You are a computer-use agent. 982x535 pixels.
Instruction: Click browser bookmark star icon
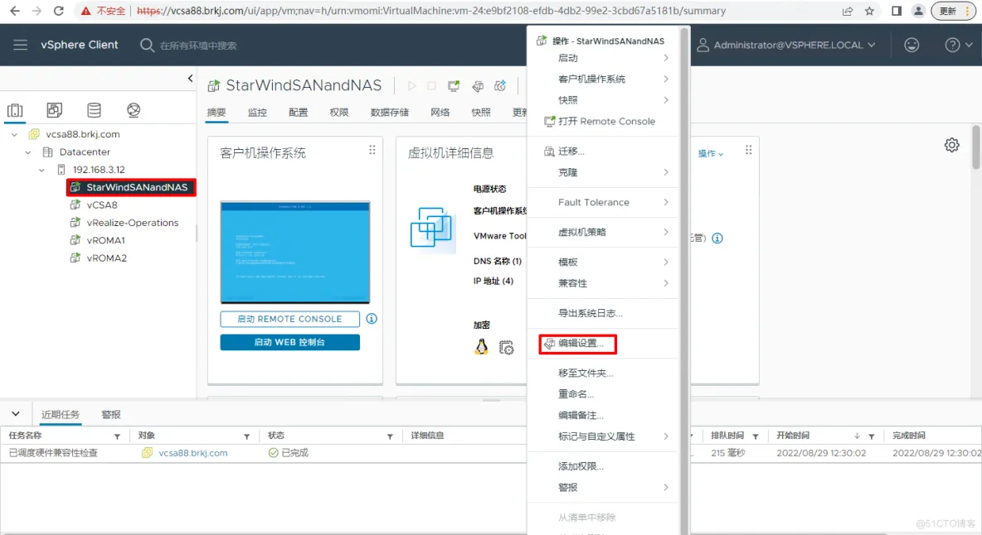click(x=869, y=11)
